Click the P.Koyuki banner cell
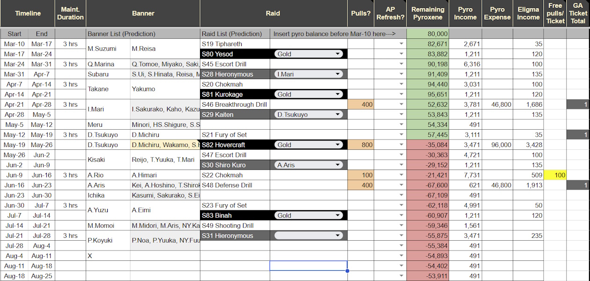The image size is (590, 281). [108, 241]
